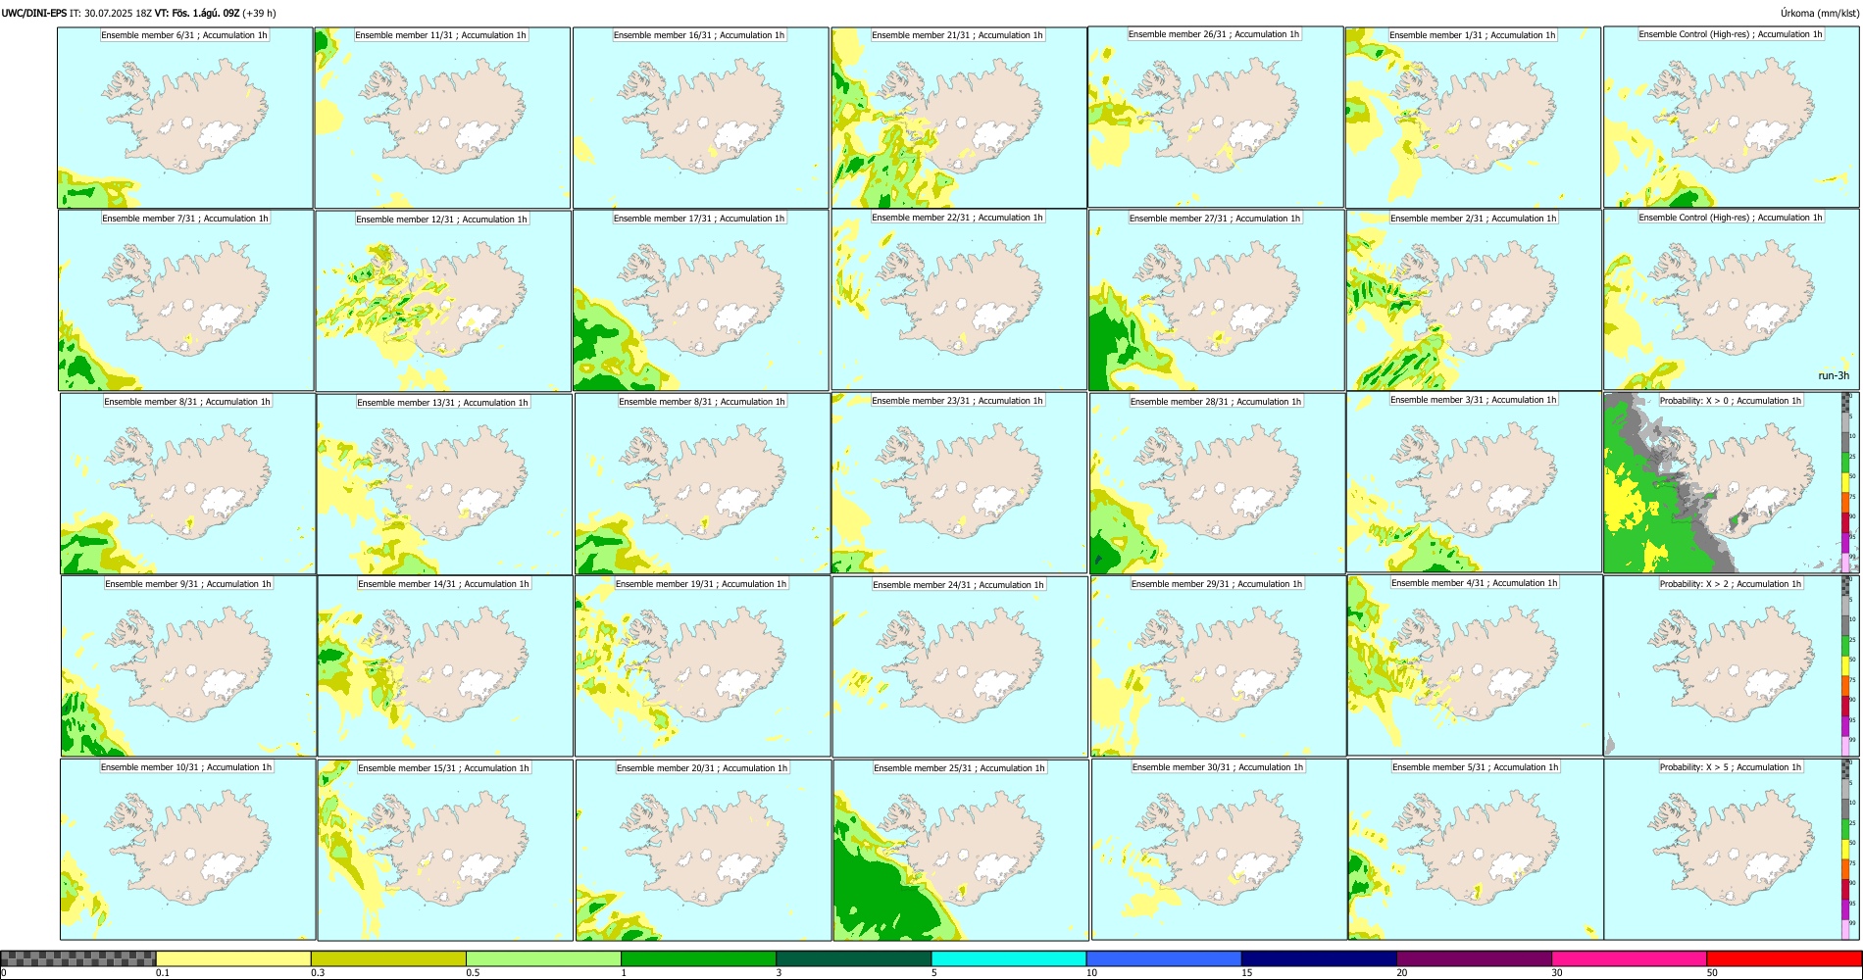Image resolution: width=1863 pixels, height=980 pixels.
Task: Select the Ensemble member 13/31 map
Action: (444, 484)
